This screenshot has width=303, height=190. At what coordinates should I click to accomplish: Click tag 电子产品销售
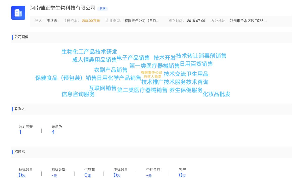[x=133, y=58]
